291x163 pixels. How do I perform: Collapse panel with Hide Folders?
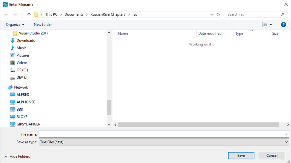pos(17,156)
